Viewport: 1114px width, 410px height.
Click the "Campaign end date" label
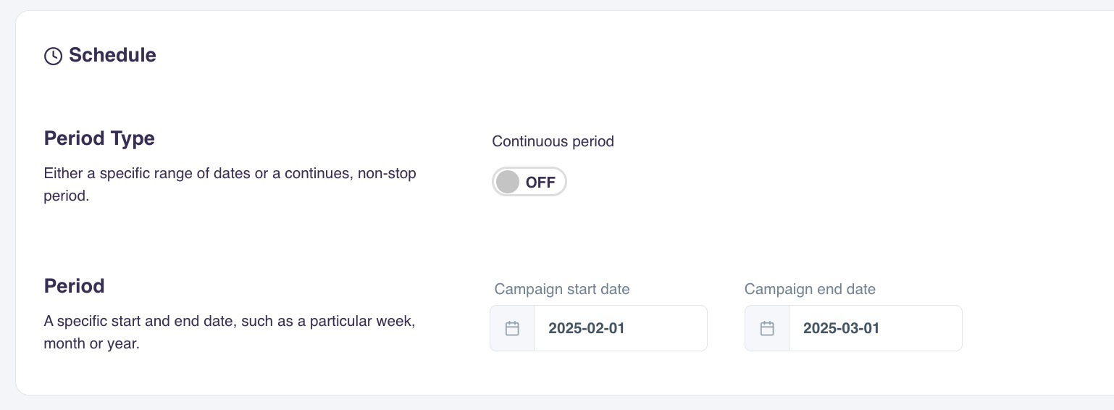pos(810,289)
